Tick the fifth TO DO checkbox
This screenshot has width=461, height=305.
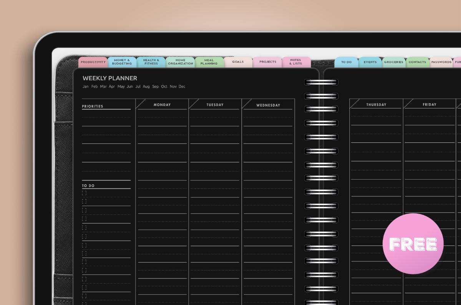(85, 228)
